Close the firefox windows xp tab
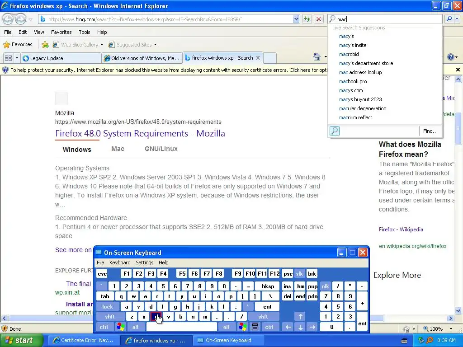The width and height of the screenshot is (463, 347). point(258,58)
